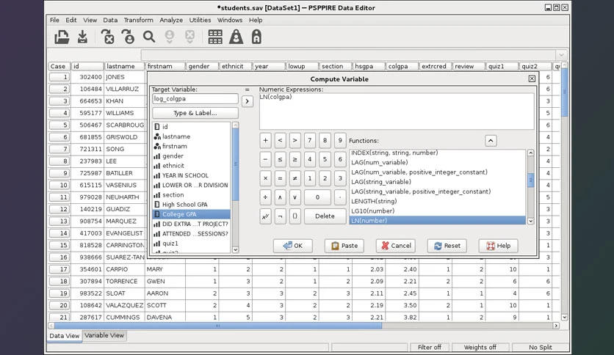
Task: Click horizontal scrollbar of data grid
Action: tap(217, 325)
